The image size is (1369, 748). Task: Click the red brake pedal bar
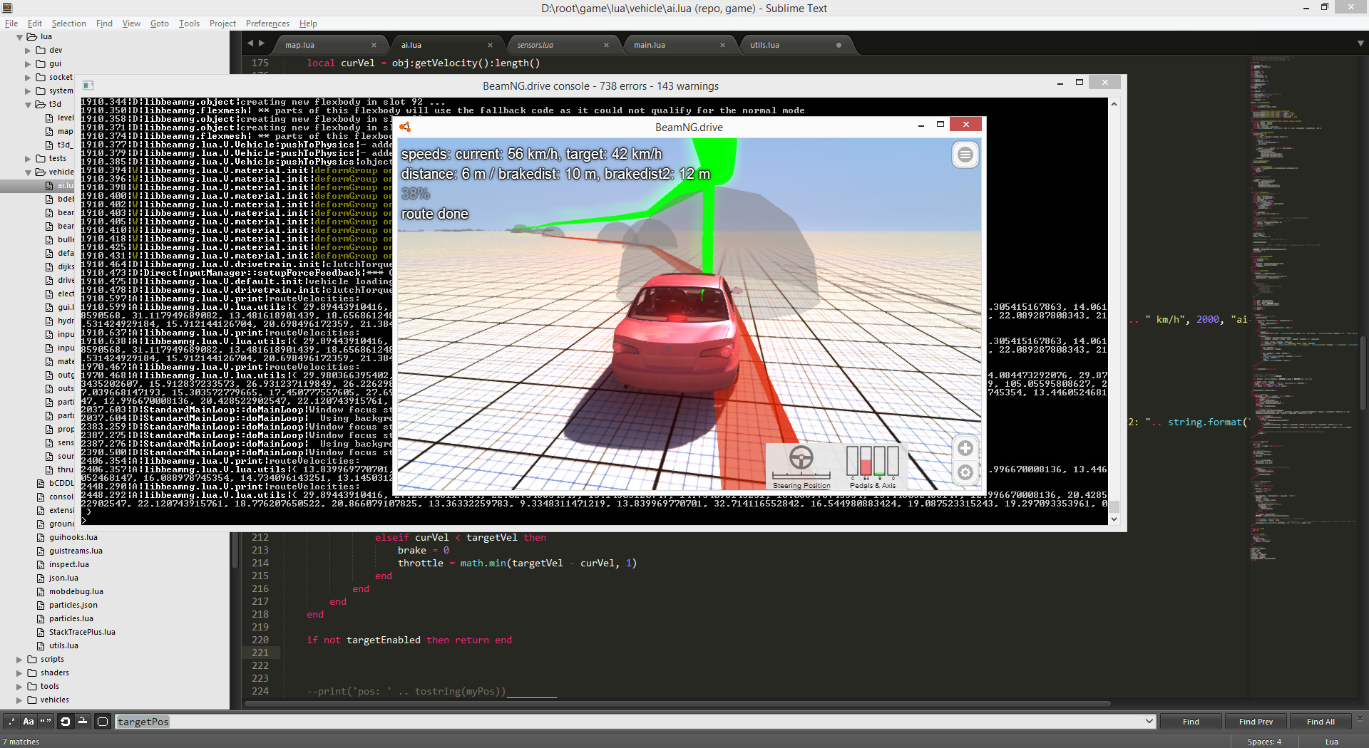click(x=866, y=461)
